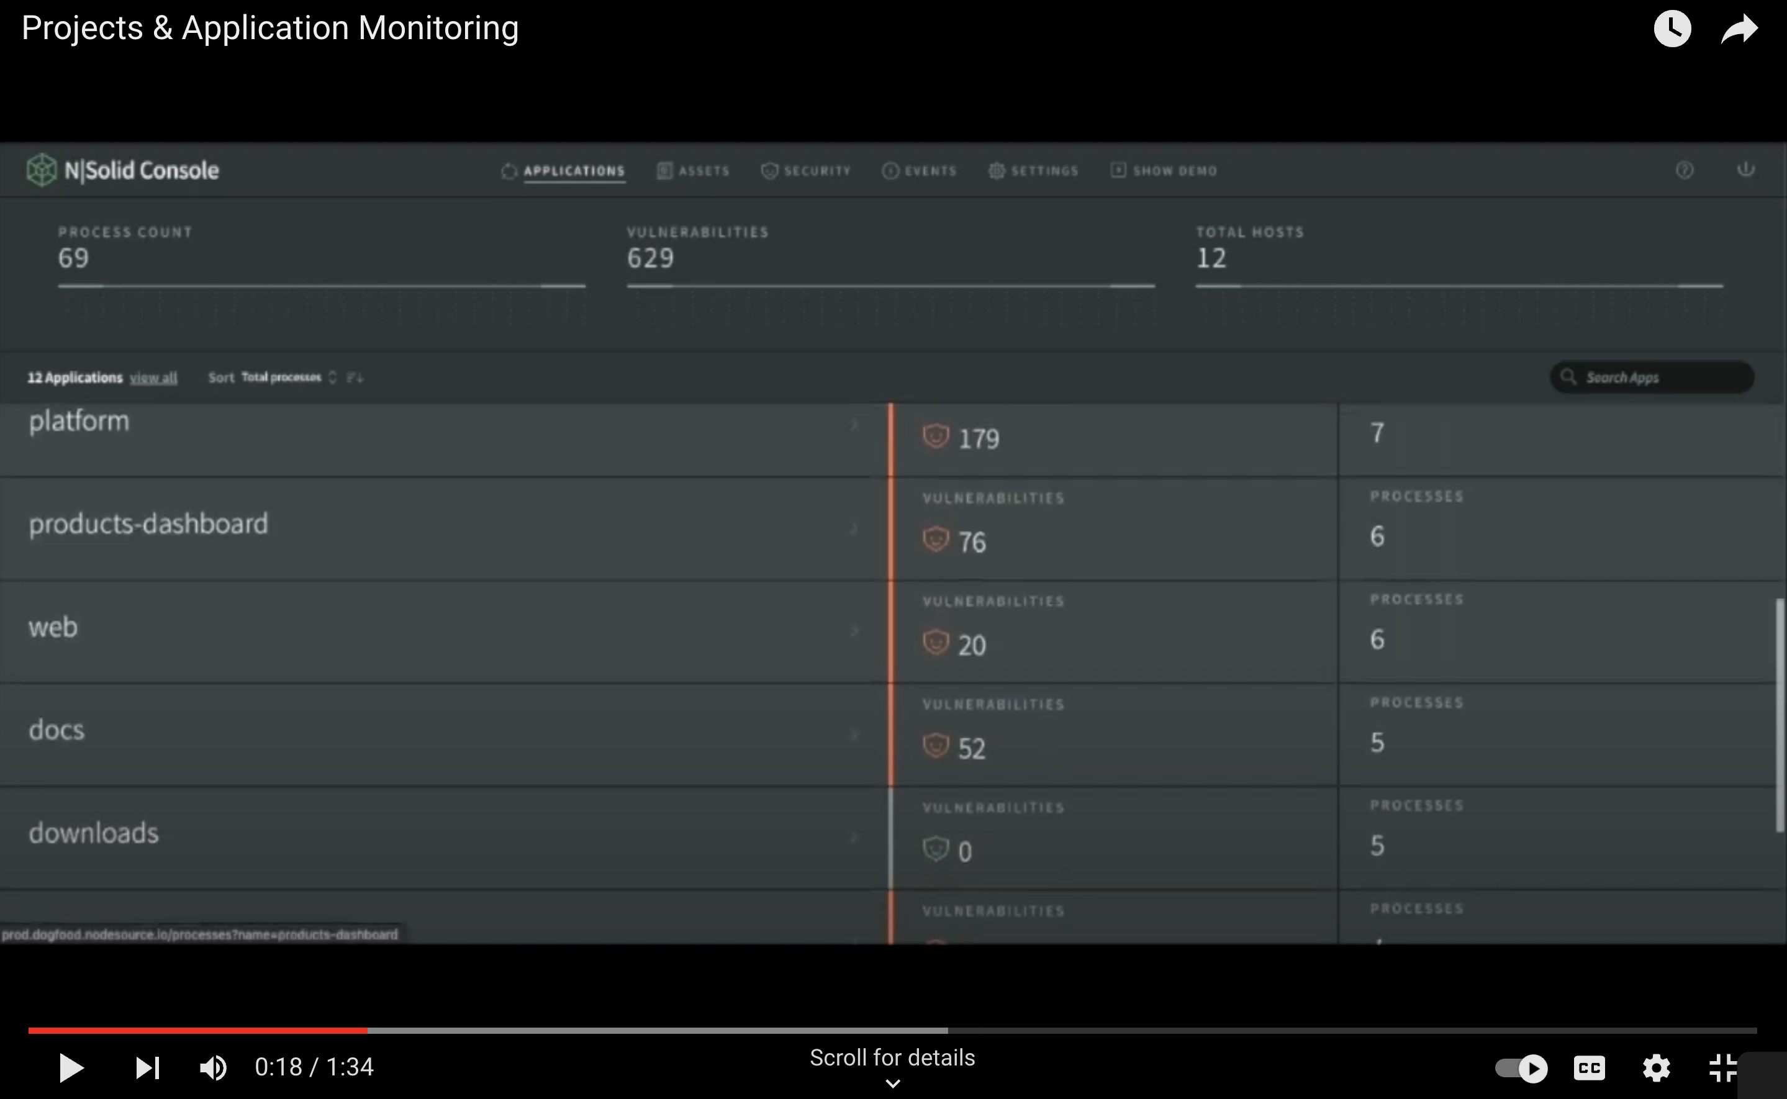Mute the video volume
Image resolution: width=1787 pixels, height=1099 pixels.
point(213,1067)
